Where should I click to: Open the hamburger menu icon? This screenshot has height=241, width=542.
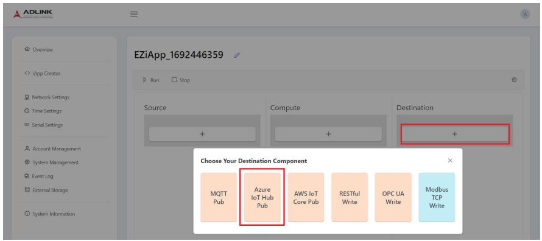pos(134,14)
